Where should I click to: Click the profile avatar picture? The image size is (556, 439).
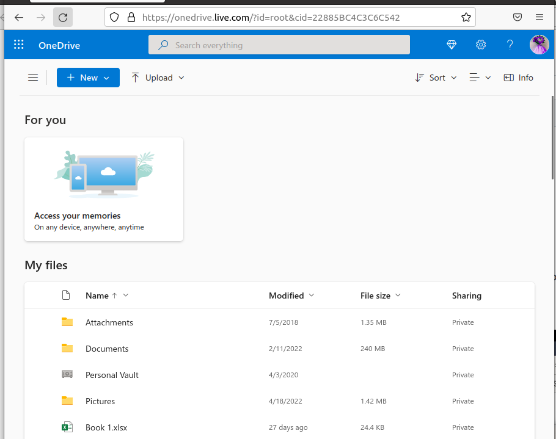540,45
